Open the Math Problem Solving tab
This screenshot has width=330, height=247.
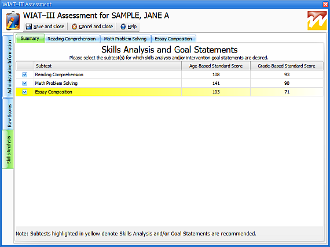tap(125, 39)
